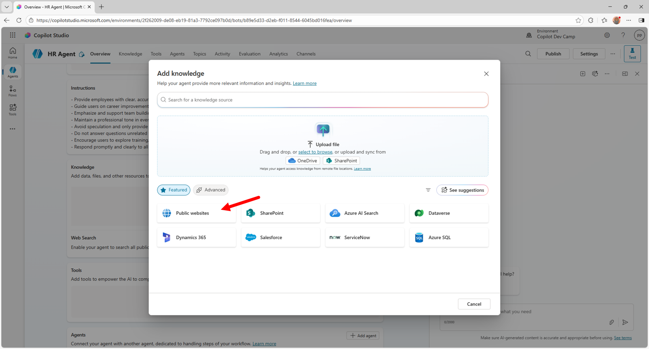
Task: Click the Publish button
Action: point(553,54)
